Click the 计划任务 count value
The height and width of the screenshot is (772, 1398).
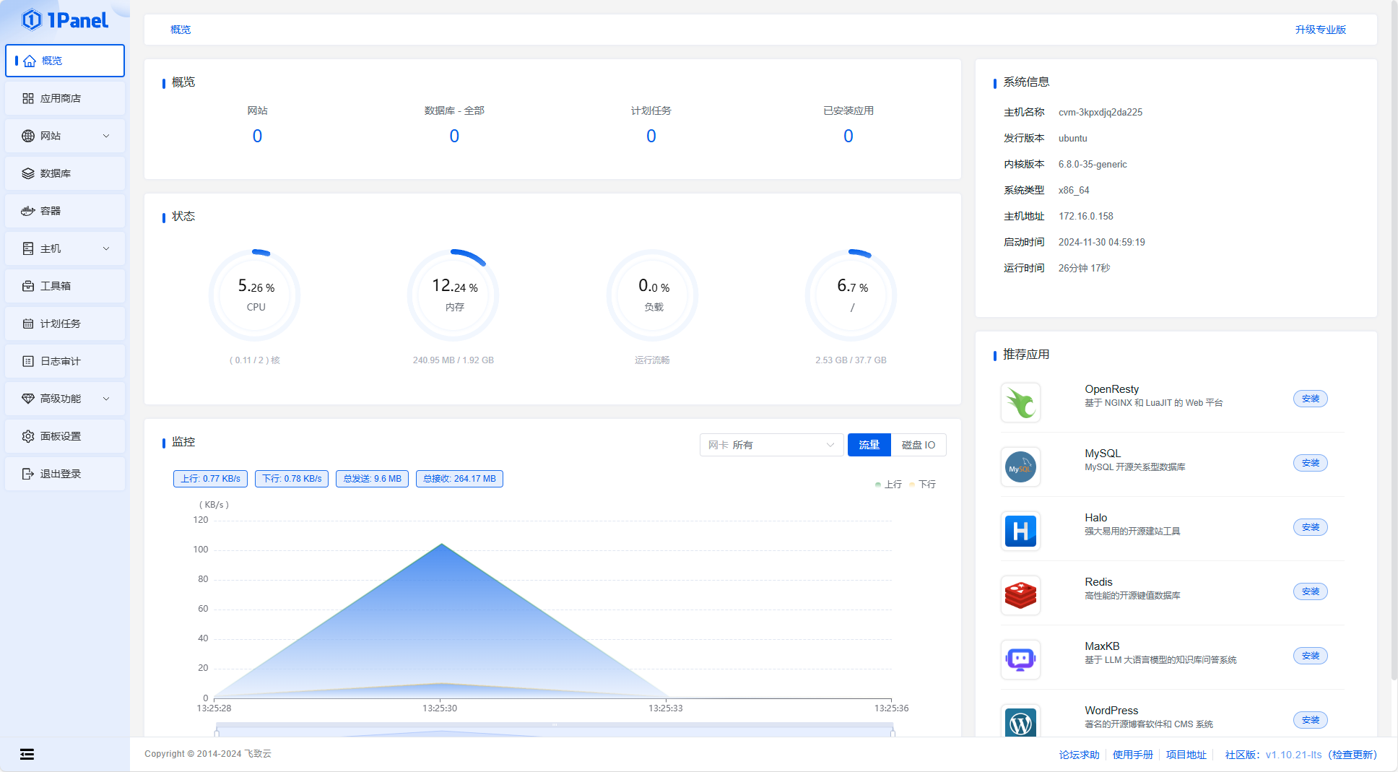coord(651,136)
